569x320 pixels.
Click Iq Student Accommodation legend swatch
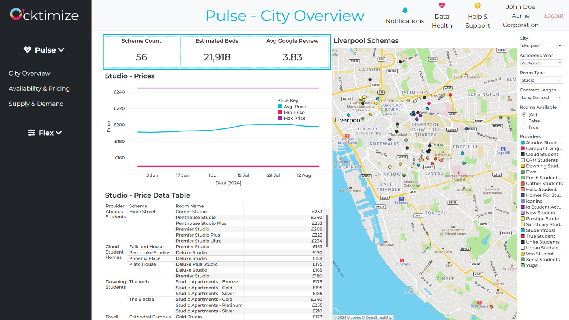(523, 207)
